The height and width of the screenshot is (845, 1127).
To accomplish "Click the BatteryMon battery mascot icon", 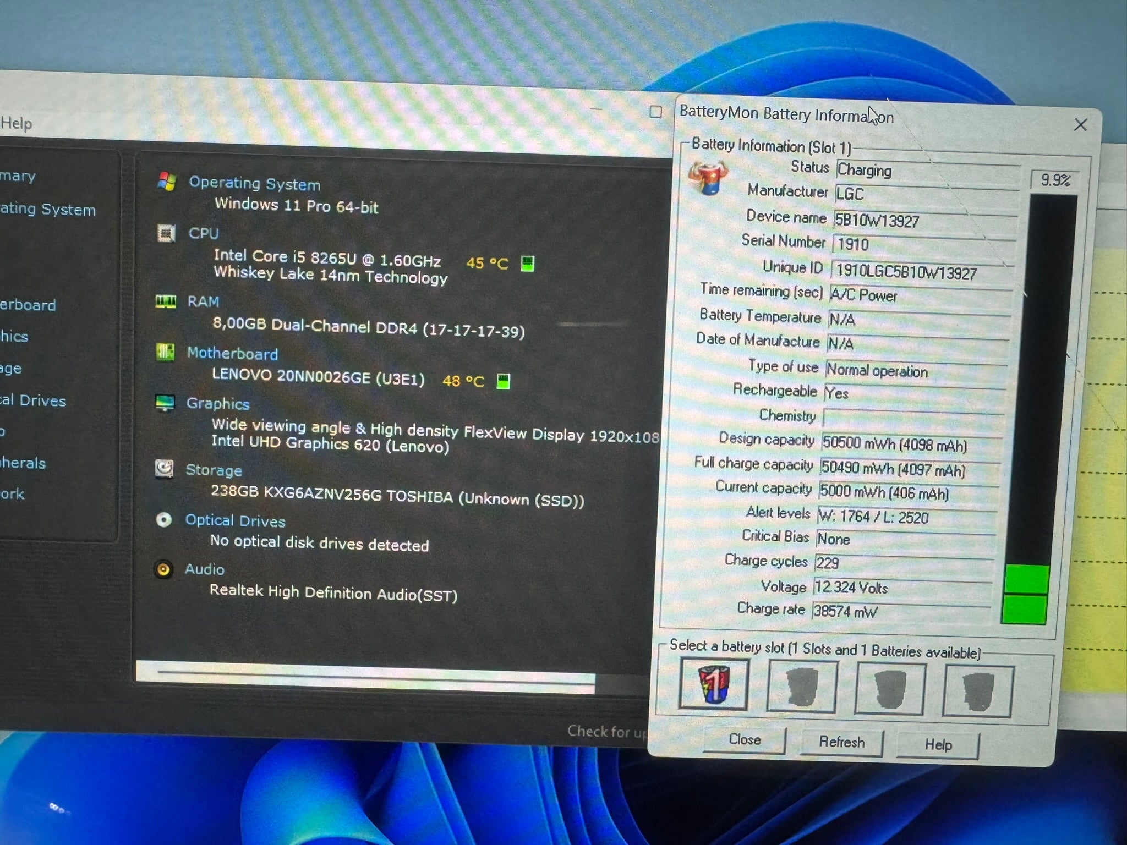I will pyautogui.click(x=708, y=177).
